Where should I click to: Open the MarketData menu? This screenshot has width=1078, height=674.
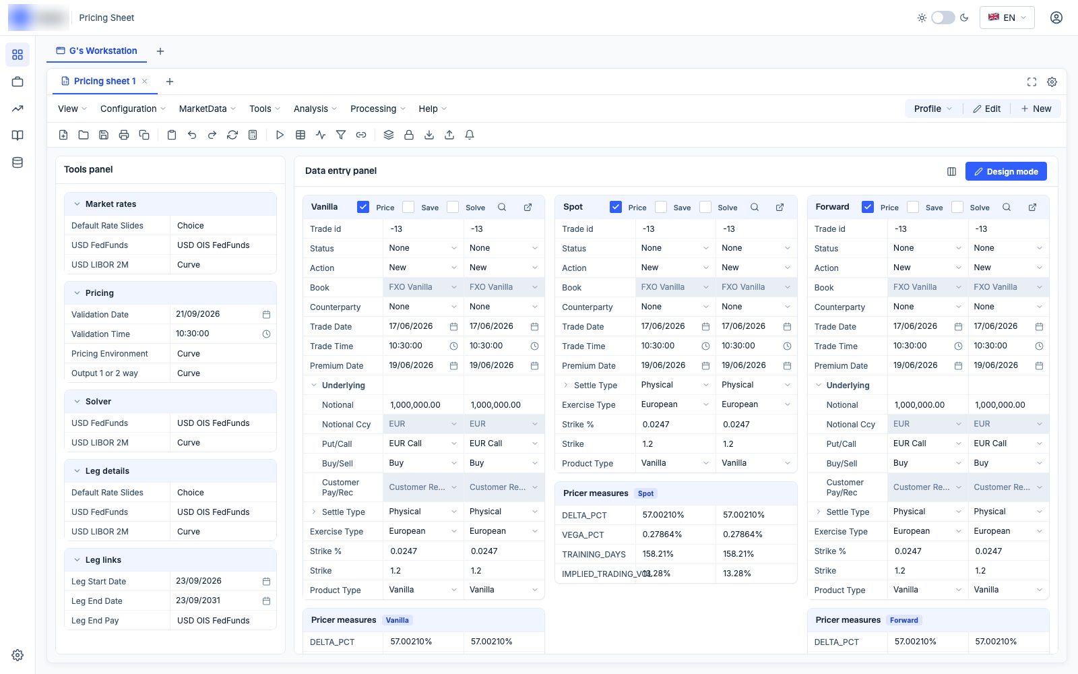pos(208,109)
